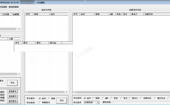
Task: Click the 查找群号 button
Action: point(13,96)
